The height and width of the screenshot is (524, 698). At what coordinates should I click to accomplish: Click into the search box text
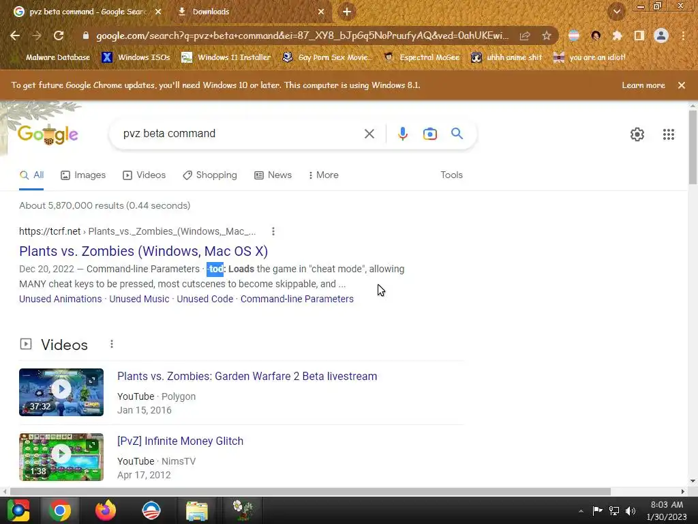coord(169,134)
